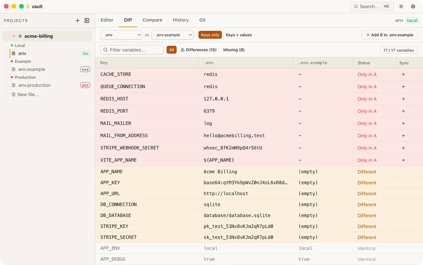This screenshot has width=423, height=265.
Task: Filter by Differences (15)
Action: [x=198, y=50]
